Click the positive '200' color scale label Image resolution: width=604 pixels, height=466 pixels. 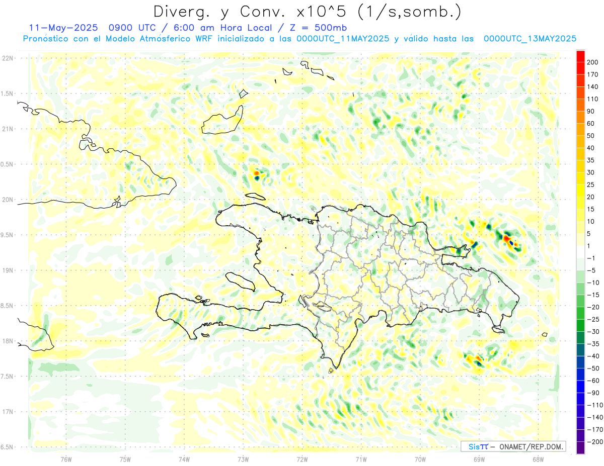(592, 62)
